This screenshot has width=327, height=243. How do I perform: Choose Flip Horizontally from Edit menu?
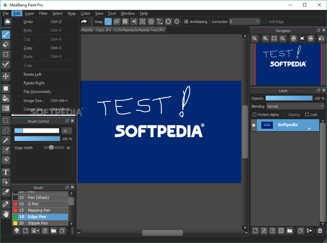46,92
